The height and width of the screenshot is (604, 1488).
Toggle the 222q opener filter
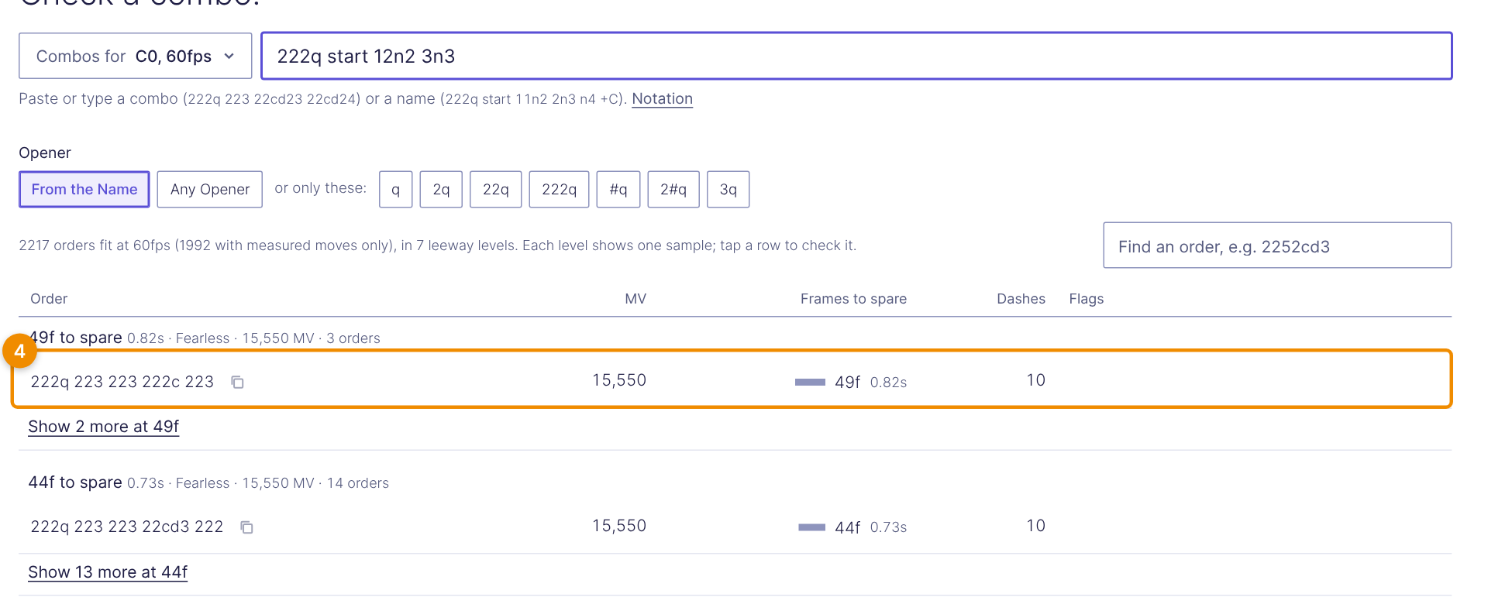pos(559,190)
